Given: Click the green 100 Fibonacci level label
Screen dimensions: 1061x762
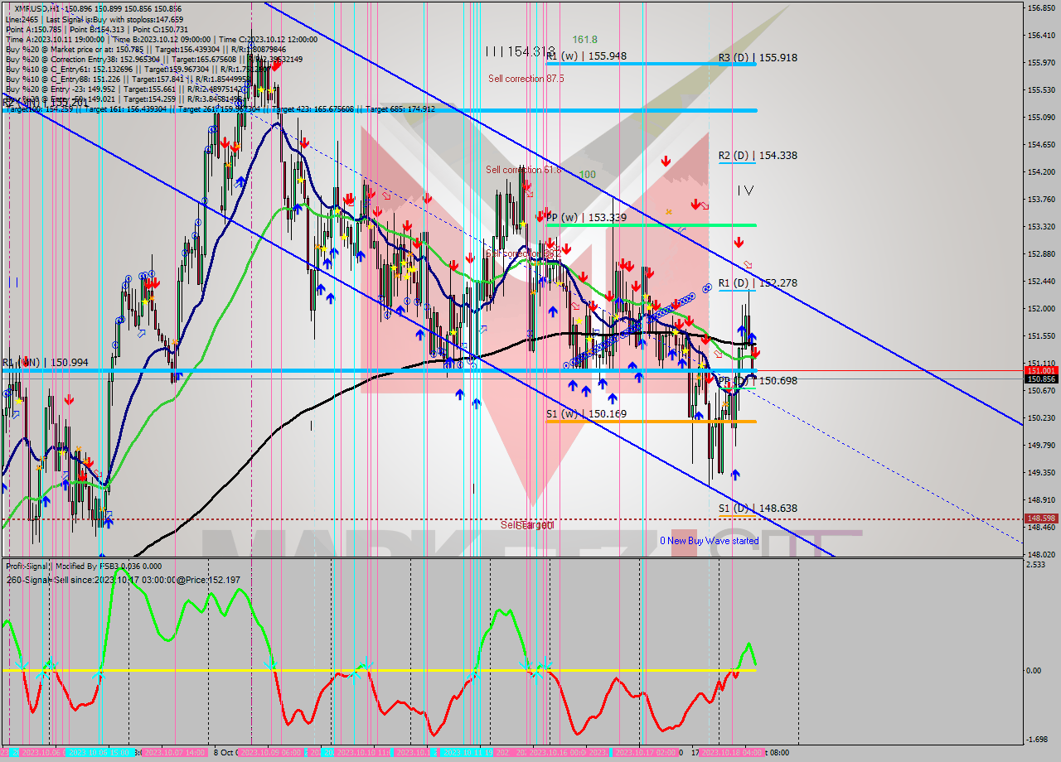Looking at the screenshot, I should [587, 175].
